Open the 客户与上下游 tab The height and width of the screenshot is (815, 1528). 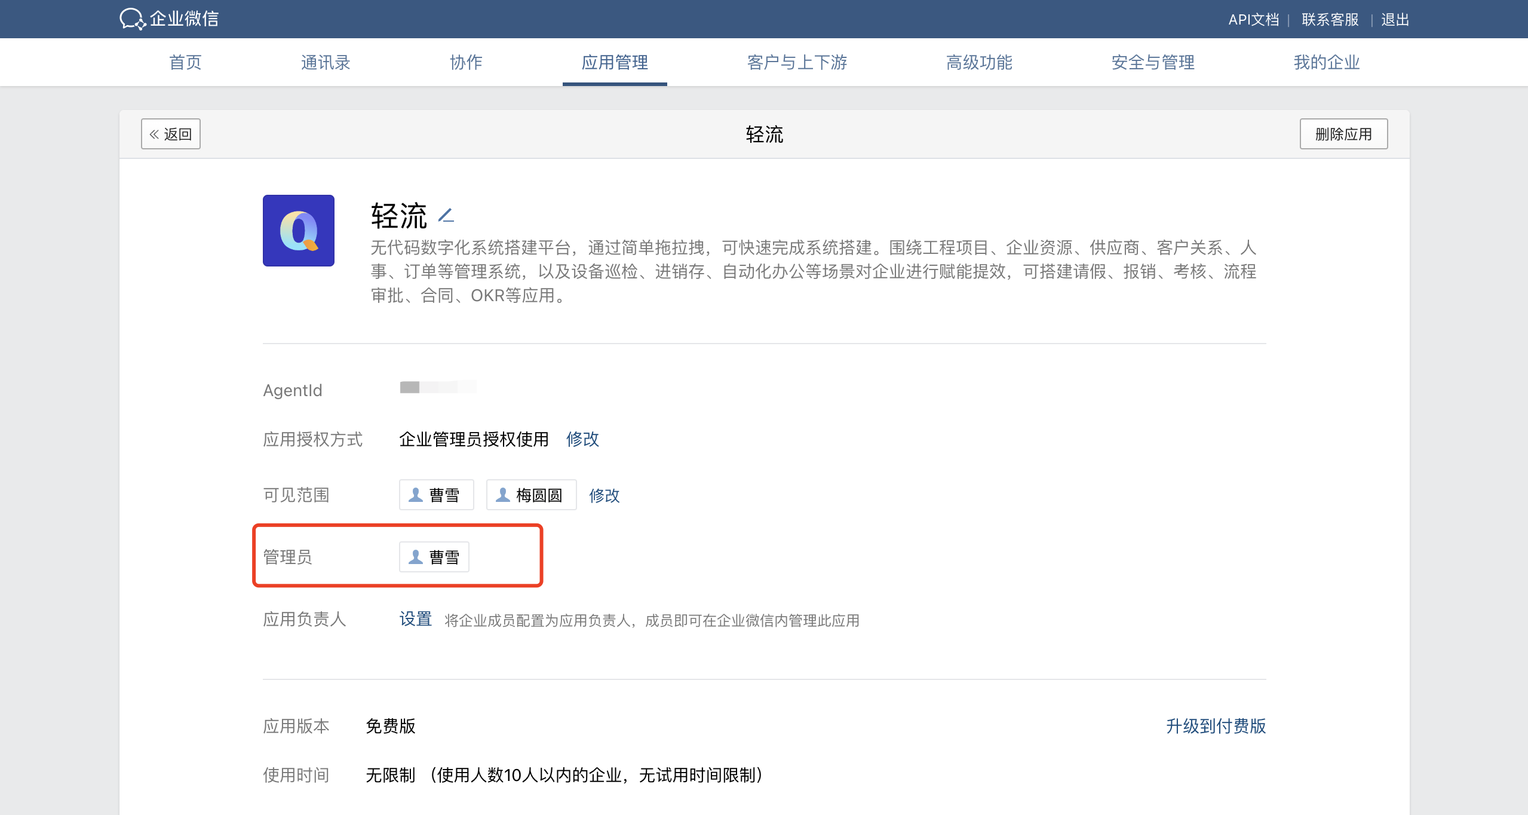point(797,62)
